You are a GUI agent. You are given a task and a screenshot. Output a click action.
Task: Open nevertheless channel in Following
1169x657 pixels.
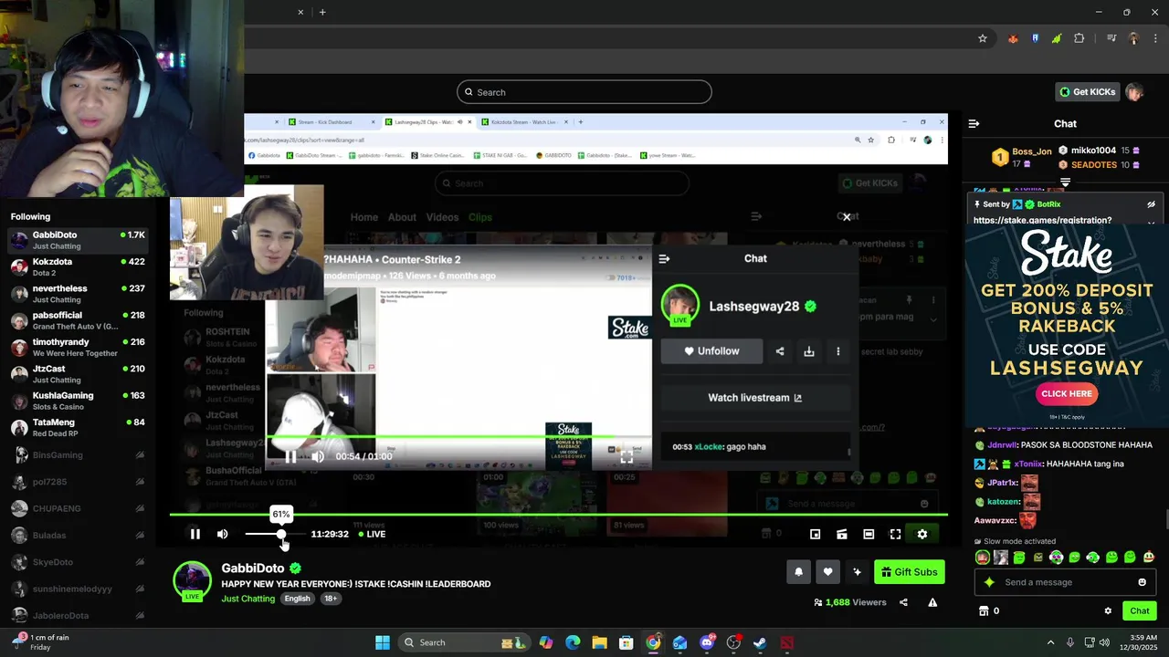click(77, 294)
